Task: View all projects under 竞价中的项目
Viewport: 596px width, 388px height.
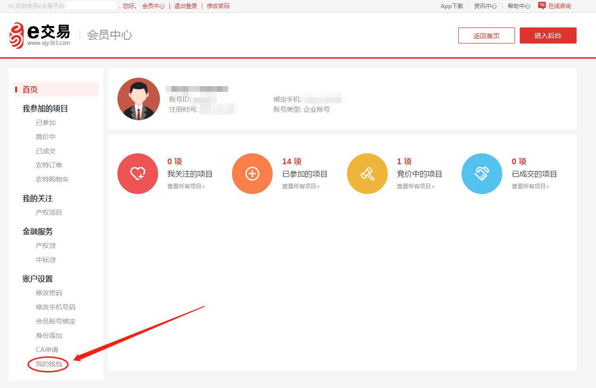Action: click(x=416, y=186)
